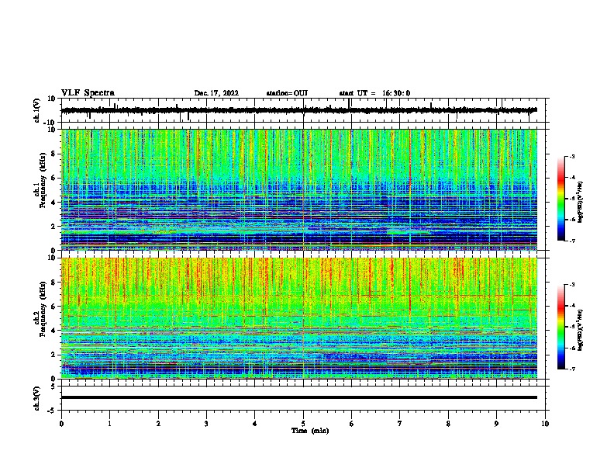Click the 'station=OUI' label
This screenshot has width=614, height=475.
tap(287, 93)
